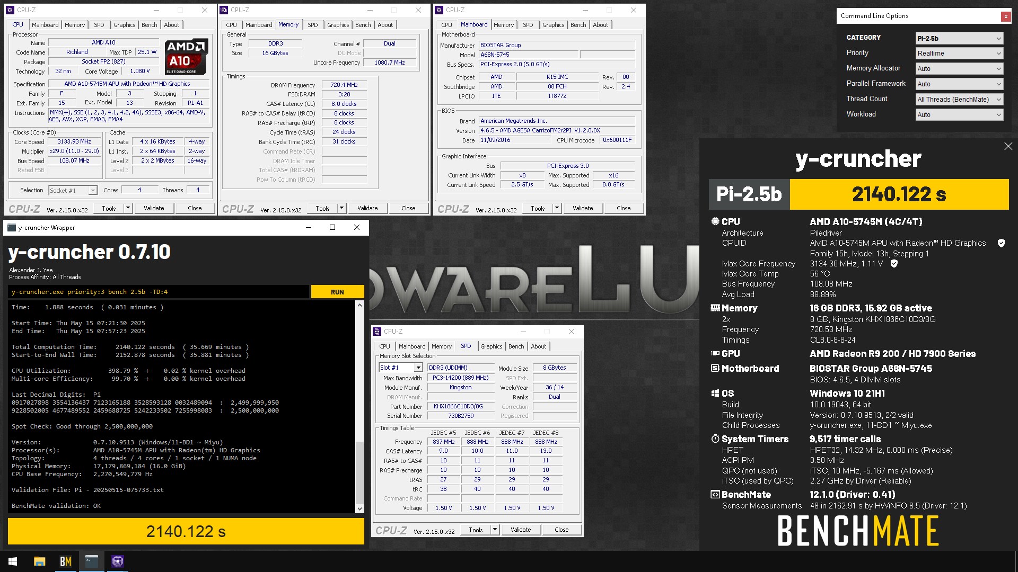Click the console scrollbar up arrow
Image resolution: width=1018 pixels, height=572 pixels.
point(359,305)
